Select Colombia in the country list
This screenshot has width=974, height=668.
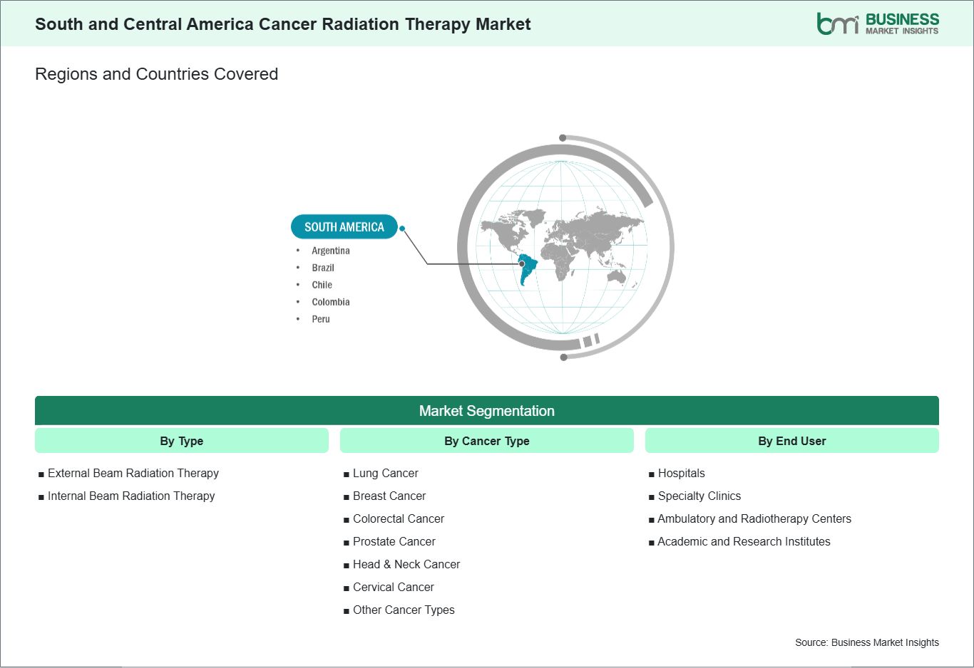pyautogui.click(x=330, y=302)
